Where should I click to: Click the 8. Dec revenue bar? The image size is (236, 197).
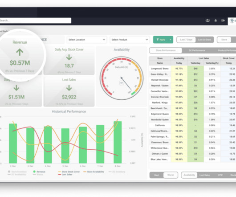(x=118, y=142)
